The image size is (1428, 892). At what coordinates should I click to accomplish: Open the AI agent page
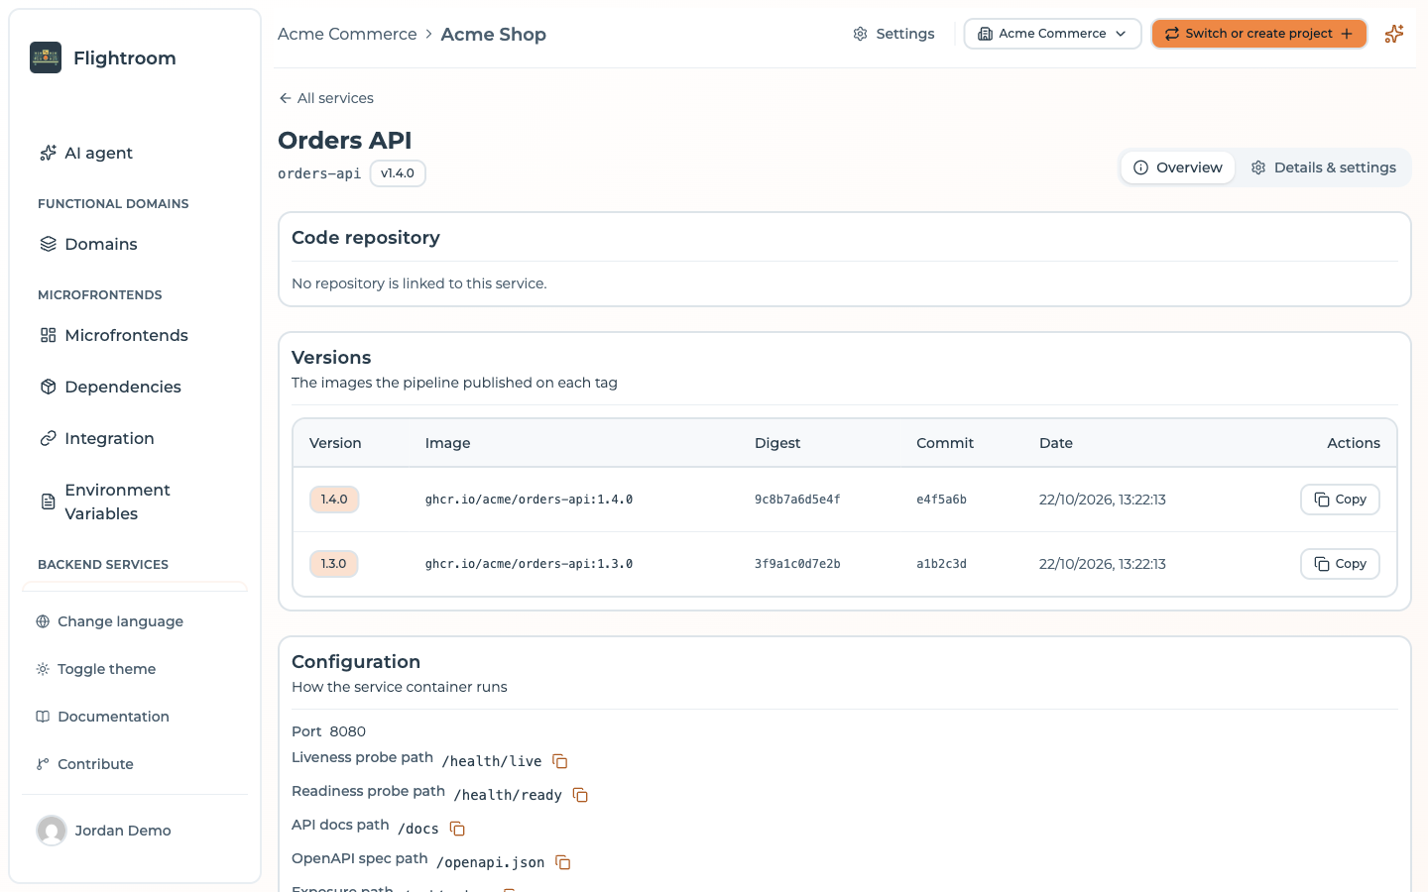[85, 153]
